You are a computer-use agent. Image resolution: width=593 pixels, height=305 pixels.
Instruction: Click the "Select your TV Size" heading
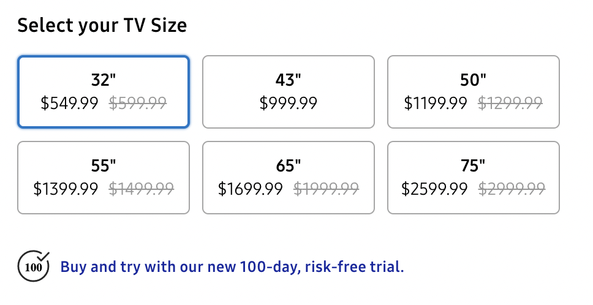point(102,26)
